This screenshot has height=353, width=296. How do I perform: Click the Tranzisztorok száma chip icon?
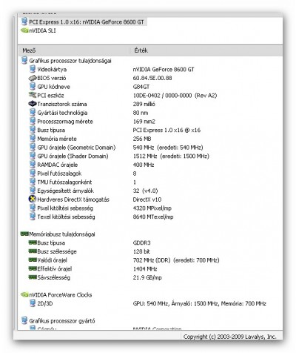[33, 104]
